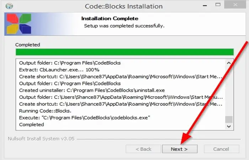This screenshot has height=160, width=249.
Task: Close the Code::Blocks Installation window
Action: point(235,5)
